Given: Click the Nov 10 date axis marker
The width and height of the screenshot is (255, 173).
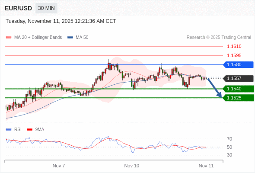Looking at the screenshot, I should 132,166.
